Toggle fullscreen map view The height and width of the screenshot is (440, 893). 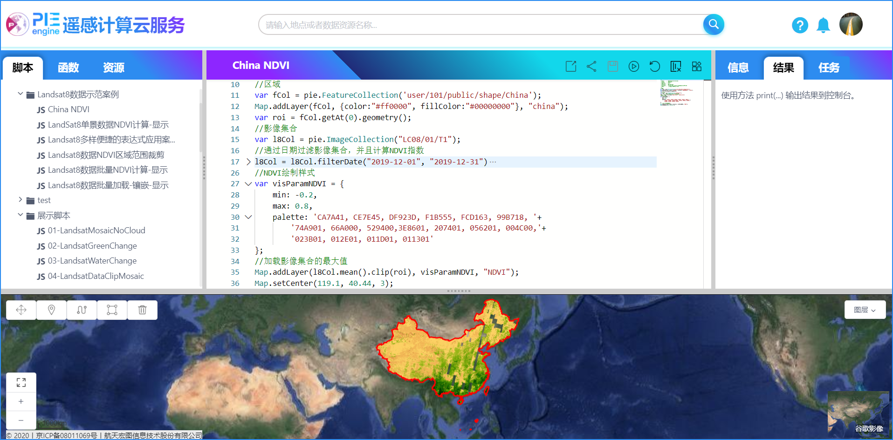tap(21, 383)
